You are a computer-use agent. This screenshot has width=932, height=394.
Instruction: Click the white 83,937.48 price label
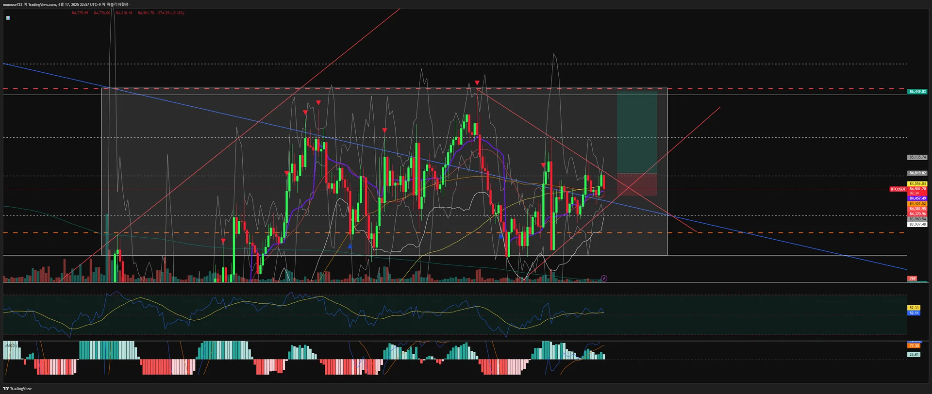click(x=917, y=225)
